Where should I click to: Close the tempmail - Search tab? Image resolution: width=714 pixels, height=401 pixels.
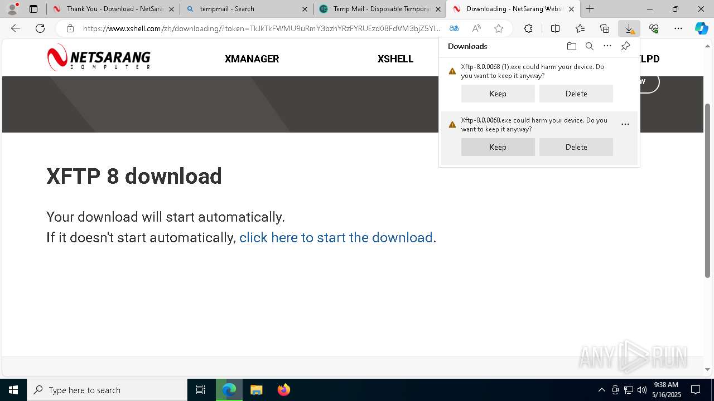305,9
